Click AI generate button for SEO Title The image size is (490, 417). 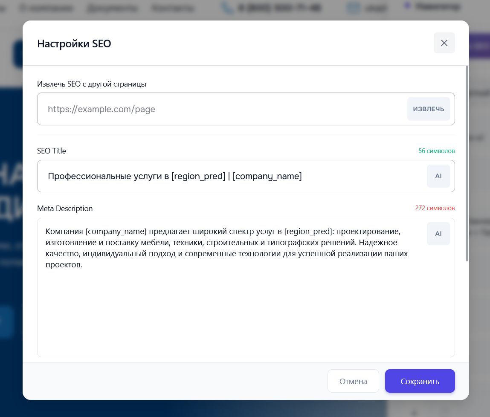[x=438, y=176]
